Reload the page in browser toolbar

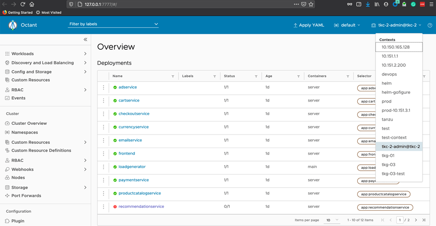pos(22,4)
